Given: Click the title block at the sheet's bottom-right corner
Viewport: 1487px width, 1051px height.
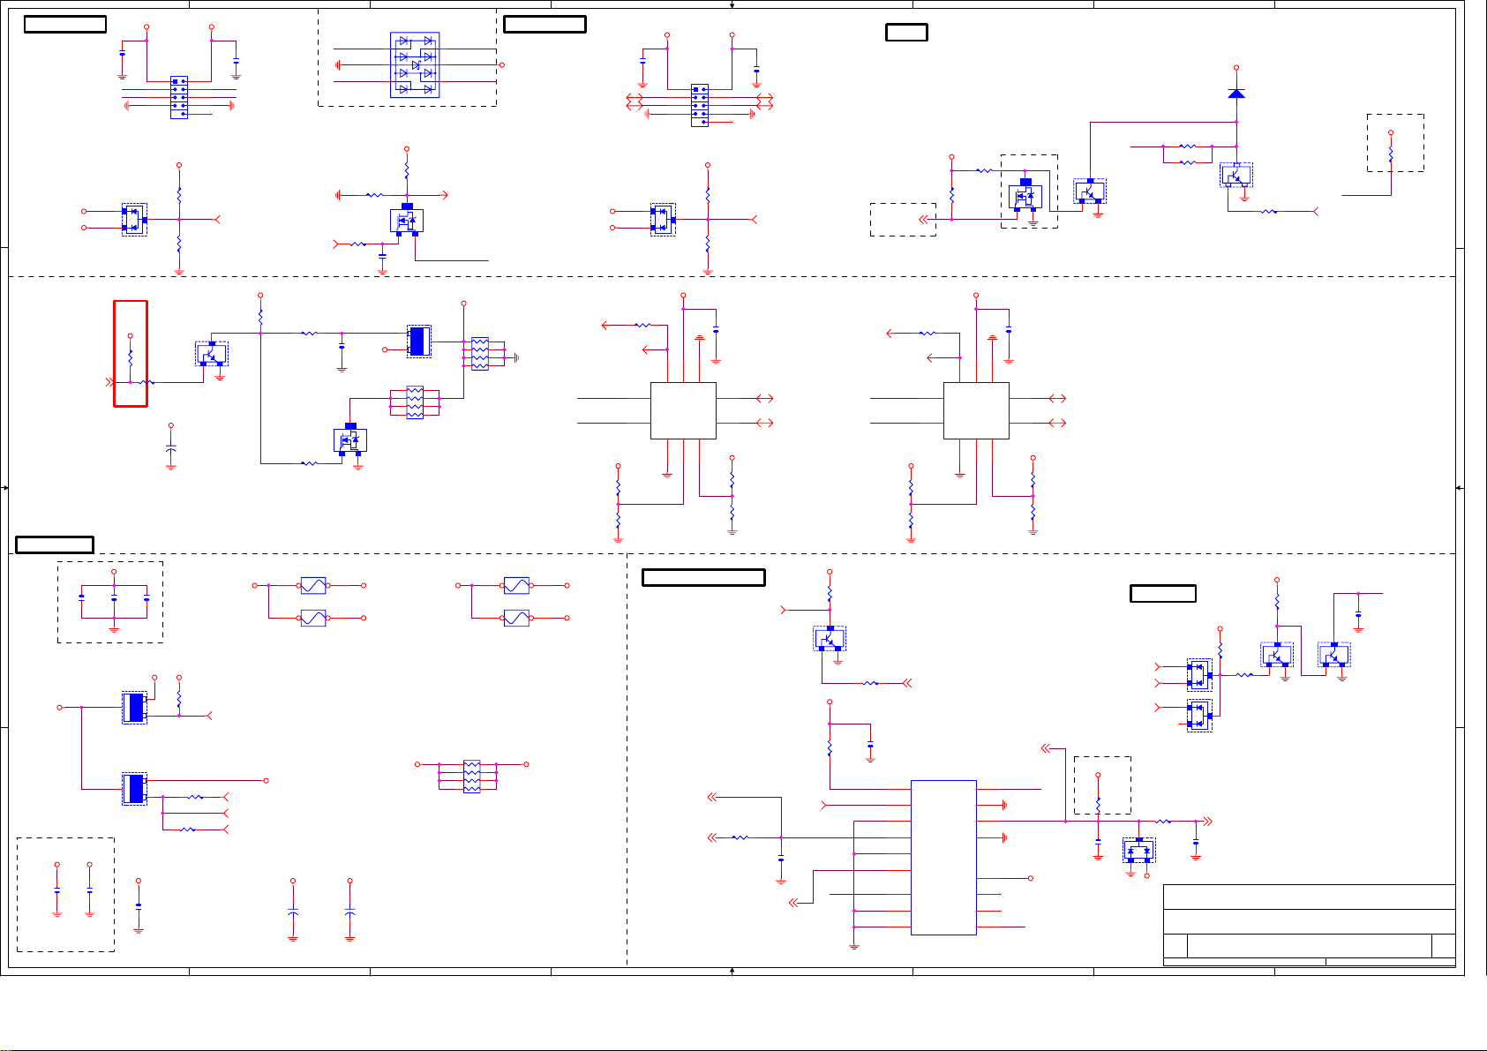Looking at the screenshot, I should point(1310,925).
